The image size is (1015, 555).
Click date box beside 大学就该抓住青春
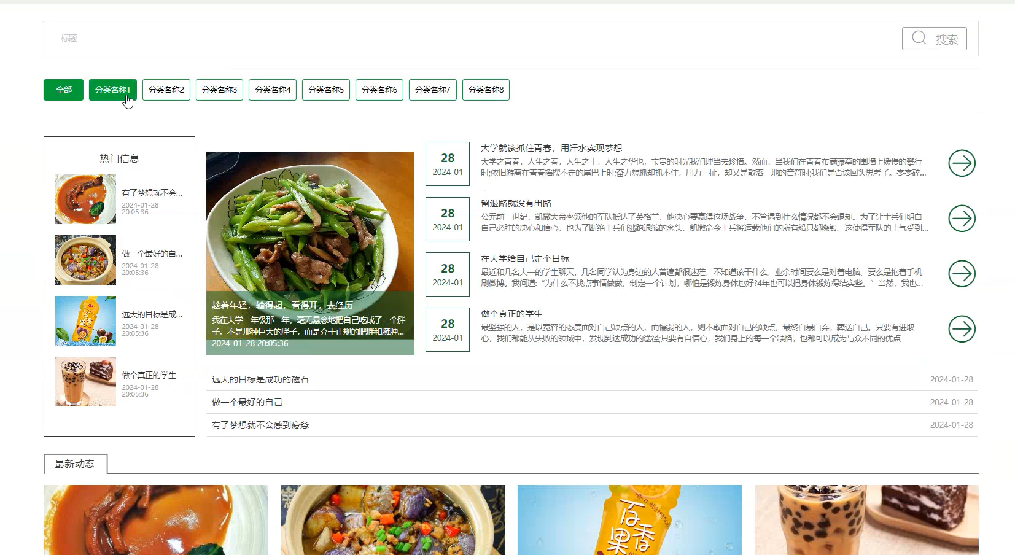coord(448,164)
